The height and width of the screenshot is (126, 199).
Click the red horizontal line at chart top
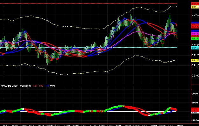pyautogui.click(x=89, y=3)
